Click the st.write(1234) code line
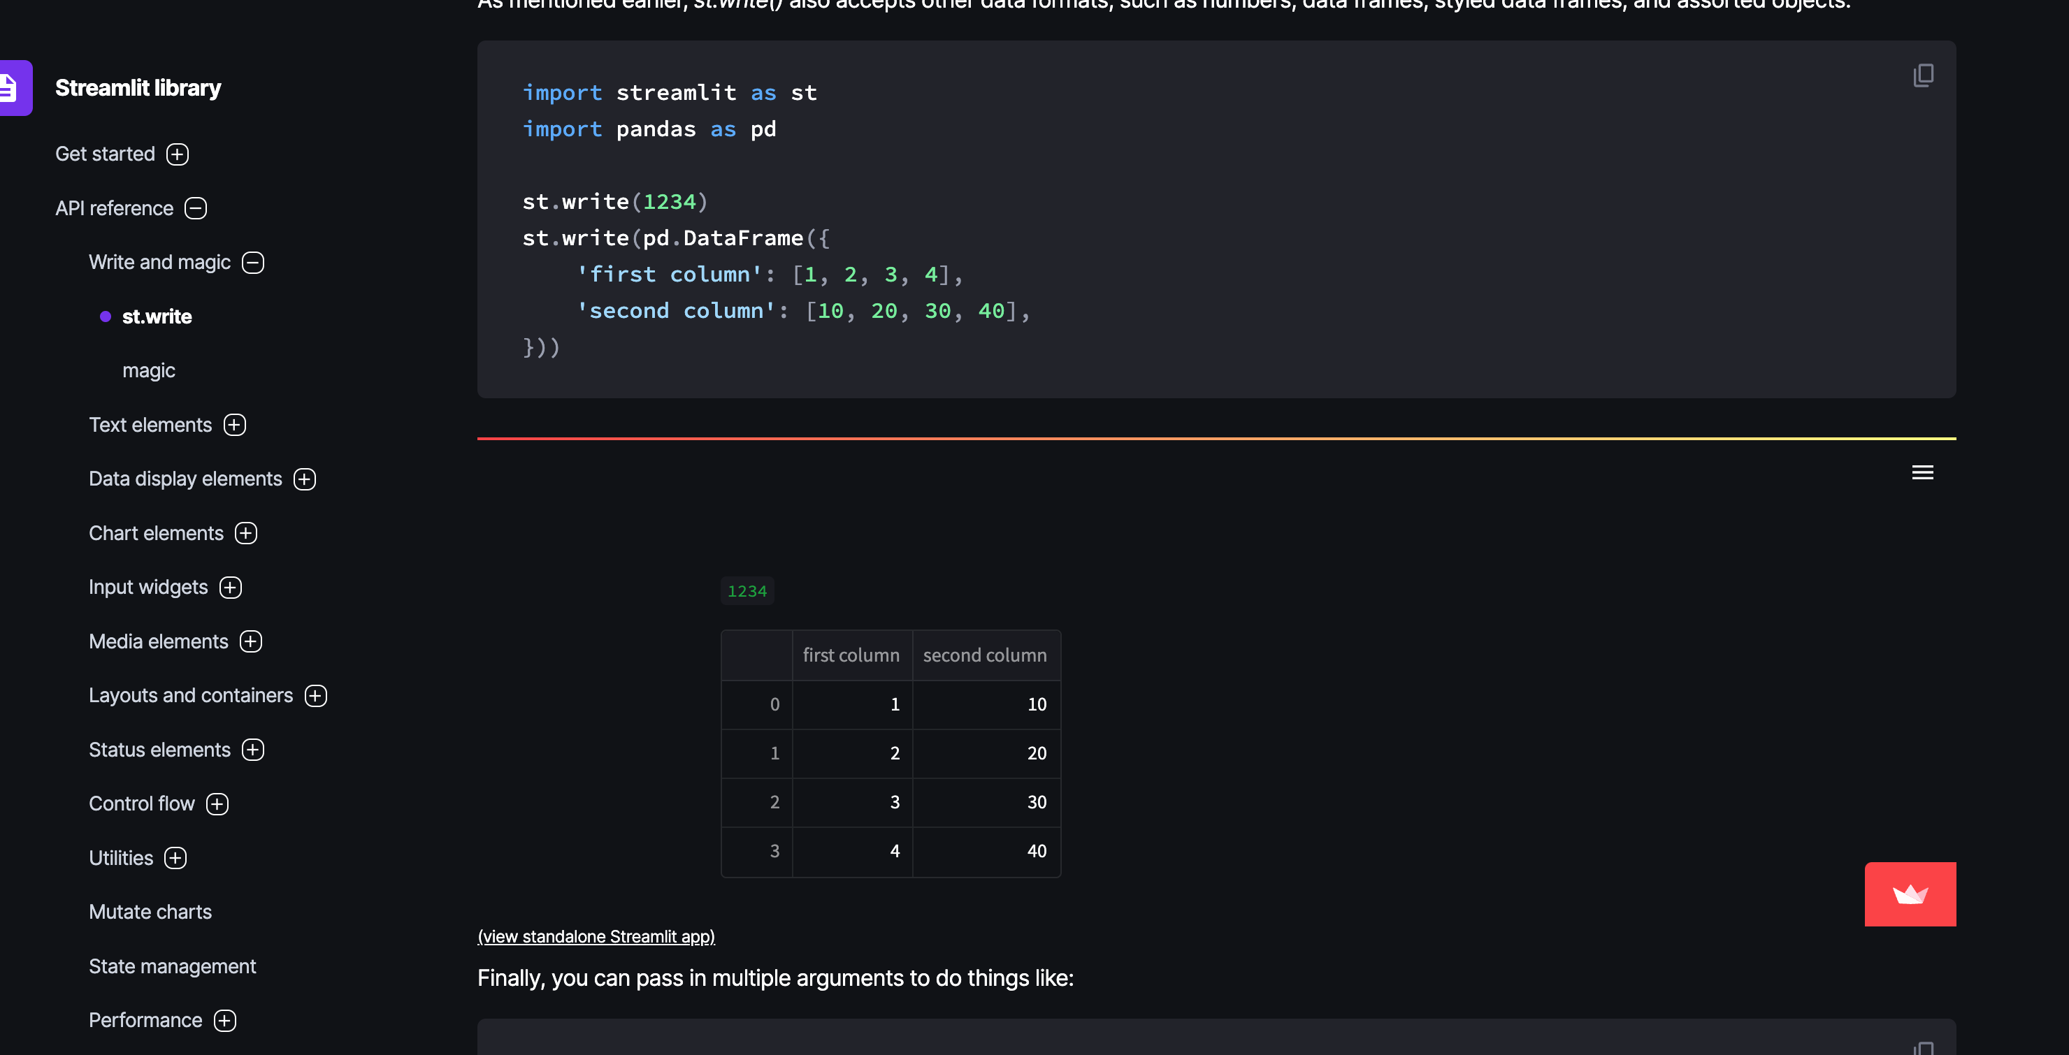 point(615,201)
